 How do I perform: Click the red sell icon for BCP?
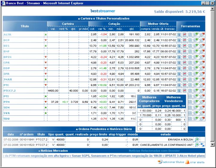pos(202,40)
